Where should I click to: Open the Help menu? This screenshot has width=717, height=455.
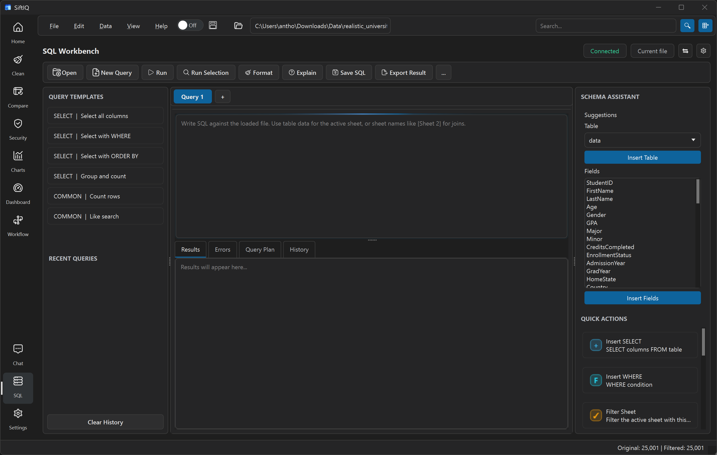click(x=161, y=26)
